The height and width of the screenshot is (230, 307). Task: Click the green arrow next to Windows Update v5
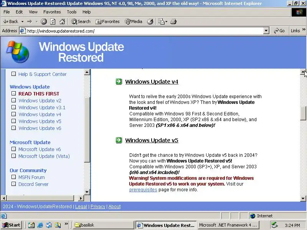pos(119,140)
